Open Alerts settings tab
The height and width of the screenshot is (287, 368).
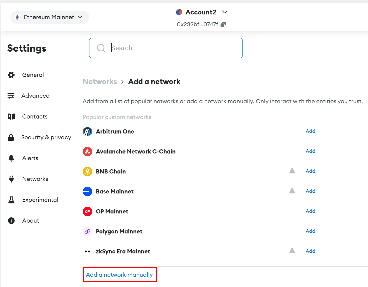30,158
